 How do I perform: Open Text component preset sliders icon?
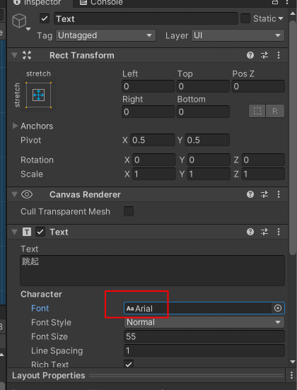[264, 232]
